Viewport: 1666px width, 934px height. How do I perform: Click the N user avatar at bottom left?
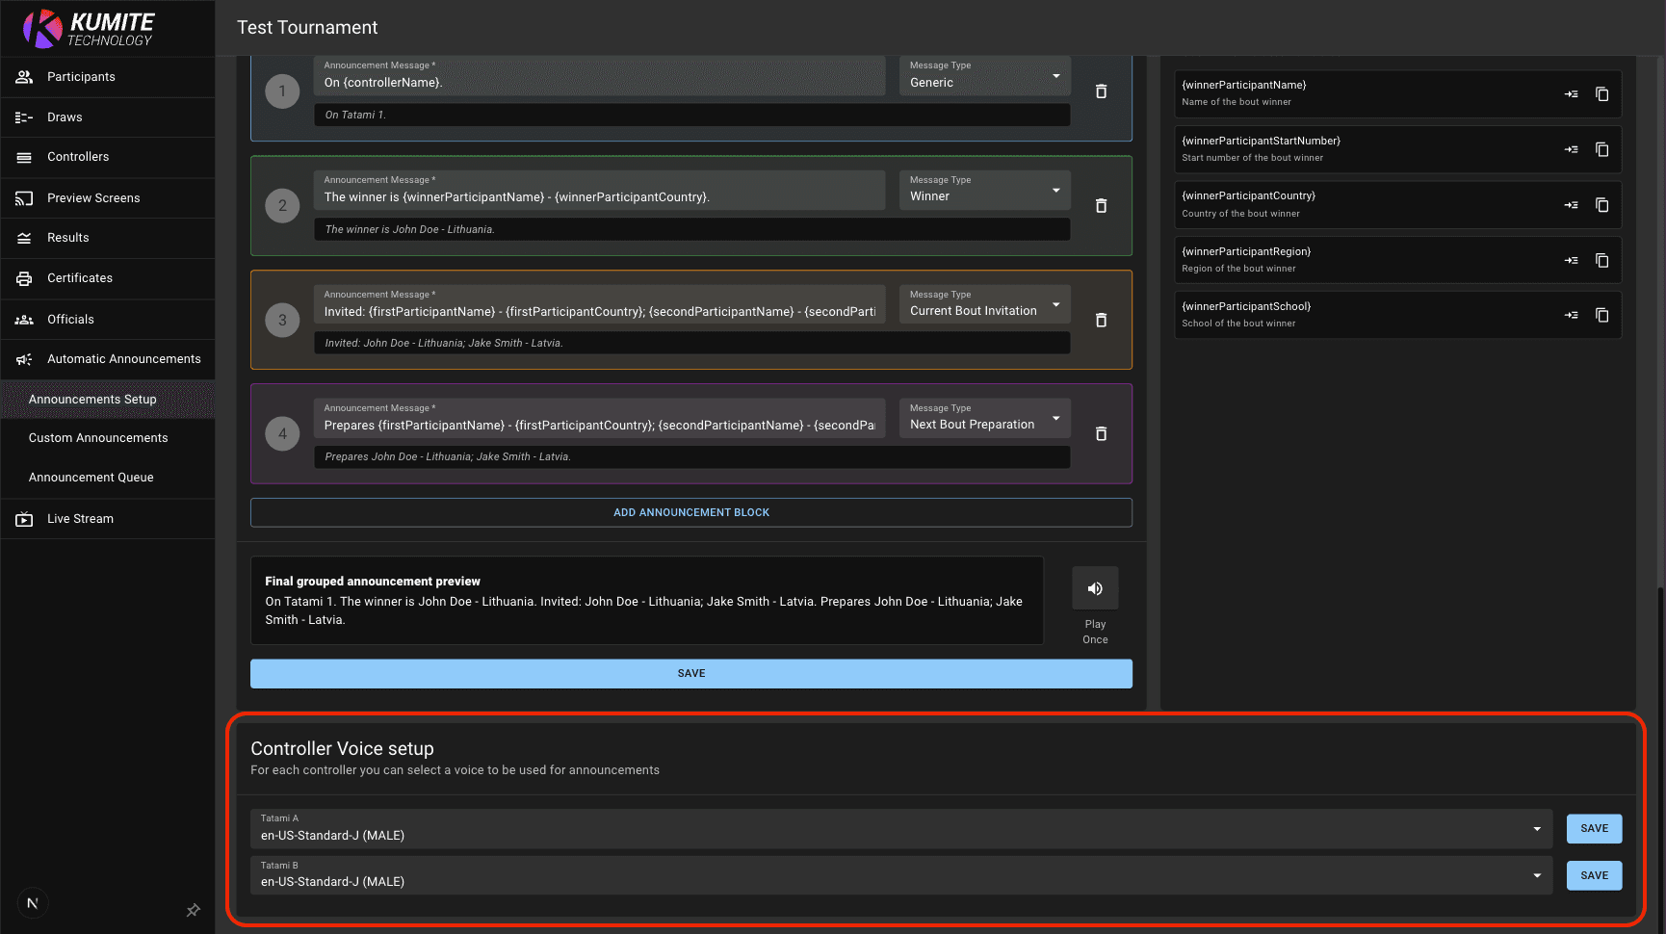[x=32, y=903]
